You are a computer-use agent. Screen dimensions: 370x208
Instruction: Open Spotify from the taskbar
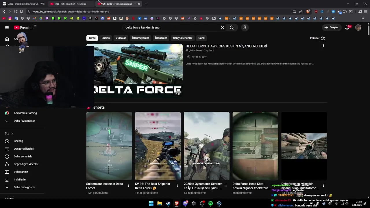tap(210, 203)
